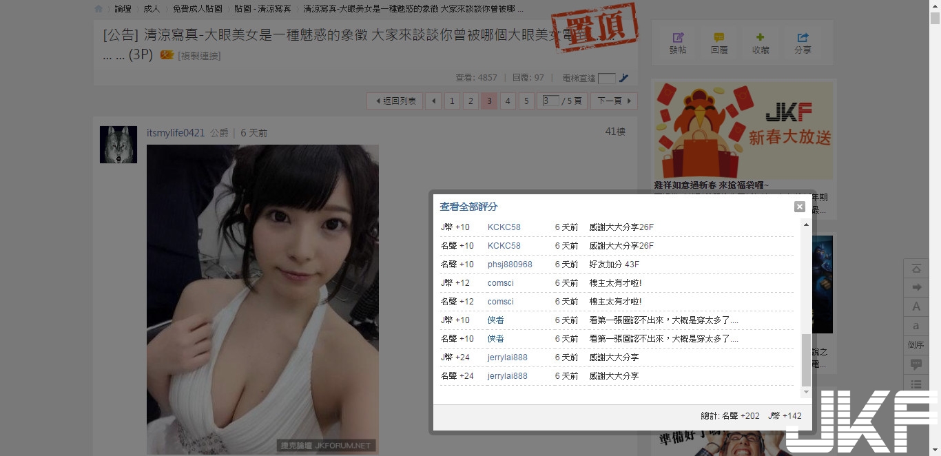Click the browser page scroll-up arrow
Viewport: 941px width, 456px height.
[x=935, y=6]
